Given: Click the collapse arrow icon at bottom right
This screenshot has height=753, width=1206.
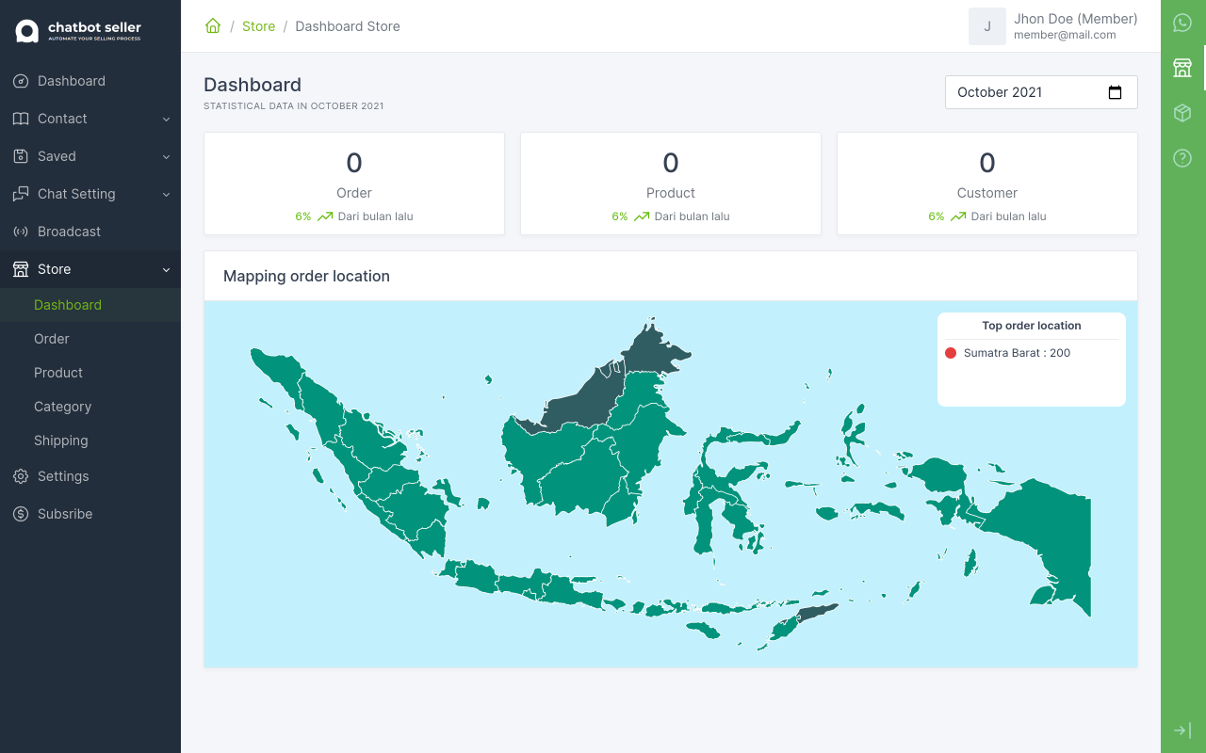Looking at the screenshot, I should click(1182, 730).
